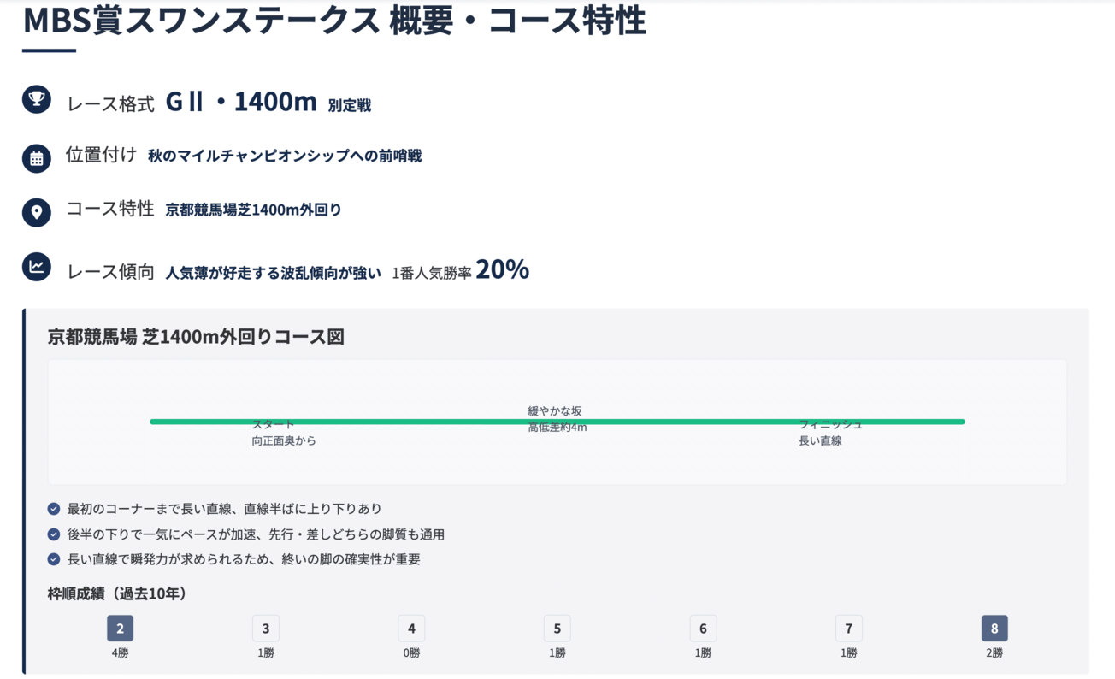Click the calendar icon beside 位置付け
Viewport: 1115px width, 679px height.
37,158
